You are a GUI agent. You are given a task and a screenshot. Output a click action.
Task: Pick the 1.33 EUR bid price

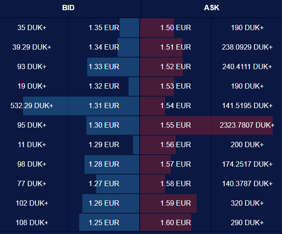pos(104,66)
